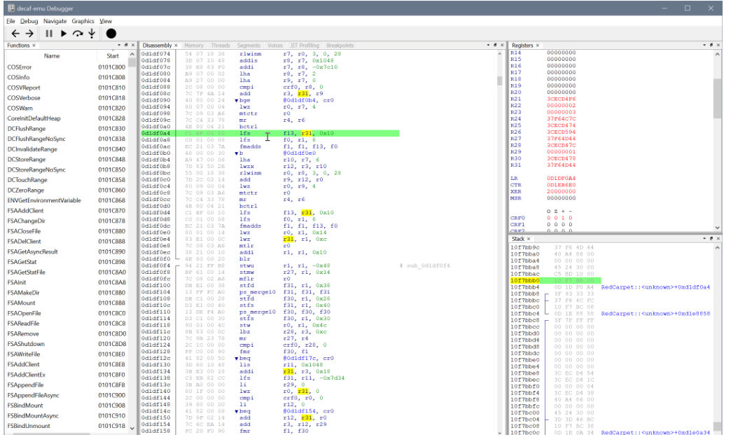Close the Stack tab with its x
Image resolution: width=731 pixels, height=435 pixels.
click(529, 239)
